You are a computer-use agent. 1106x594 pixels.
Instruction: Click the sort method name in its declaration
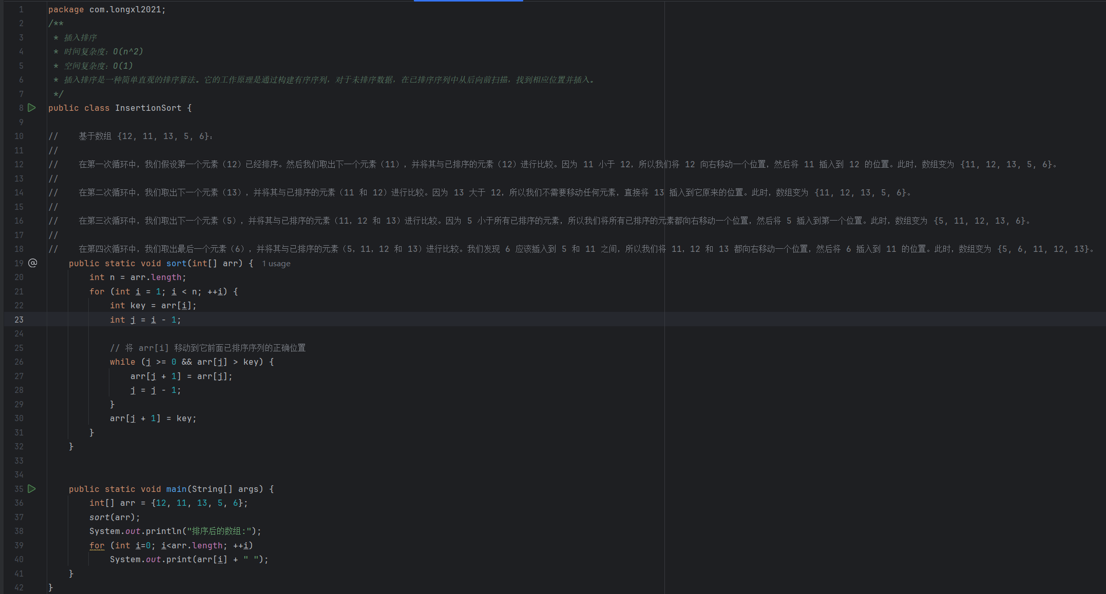pos(176,263)
